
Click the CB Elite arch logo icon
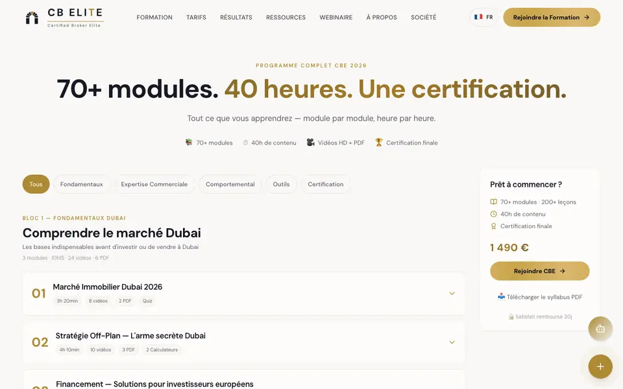pyautogui.click(x=32, y=18)
